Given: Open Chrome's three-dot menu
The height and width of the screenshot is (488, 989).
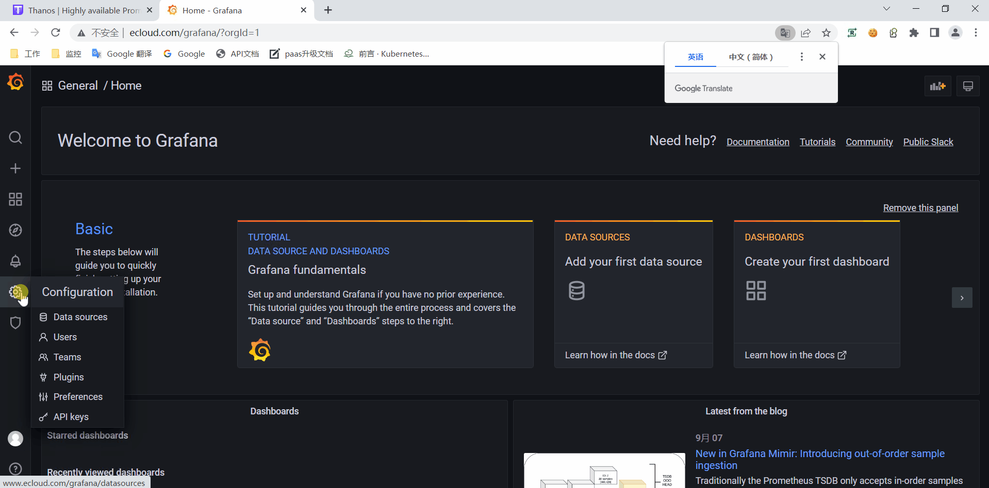Looking at the screenshot, I should coord(976,33).
